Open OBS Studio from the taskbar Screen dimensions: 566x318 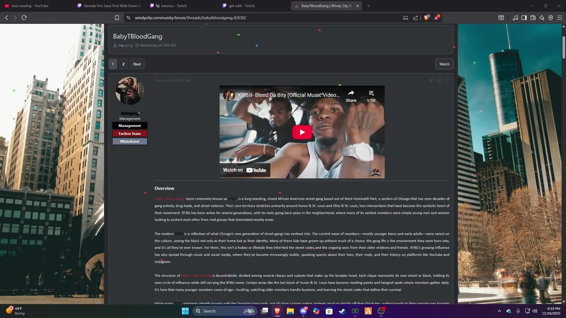pos(381,311)
